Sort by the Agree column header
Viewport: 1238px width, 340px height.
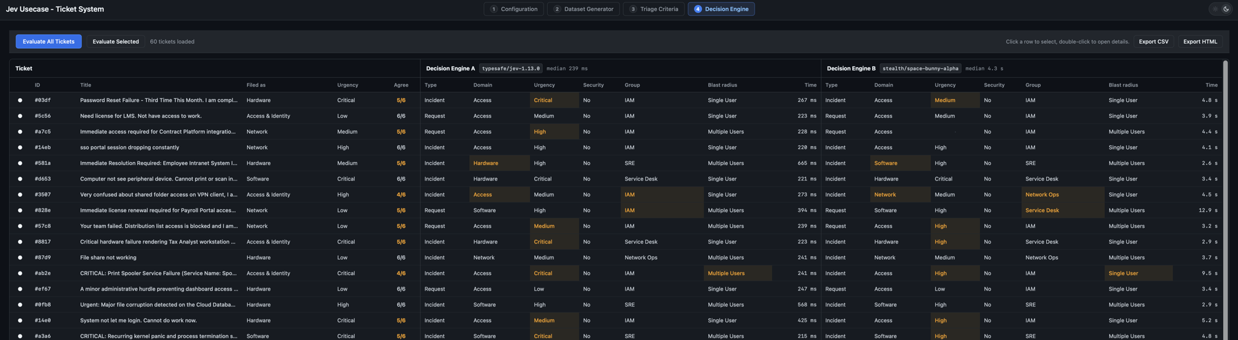401,85
